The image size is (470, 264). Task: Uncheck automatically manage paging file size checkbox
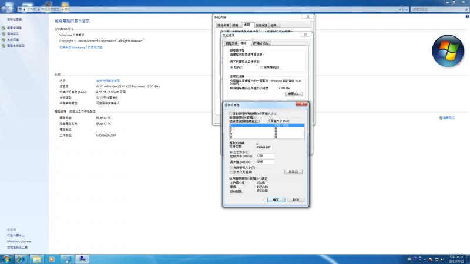coord(230,113)
